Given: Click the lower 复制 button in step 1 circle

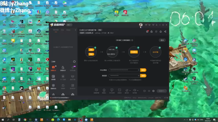Looking at the screenshot, I should (91, 54).
